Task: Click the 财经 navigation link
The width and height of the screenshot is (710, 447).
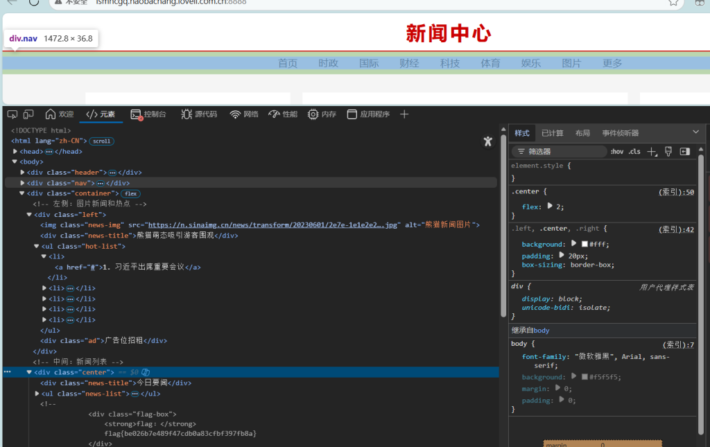Action: [x=409, y=63]
